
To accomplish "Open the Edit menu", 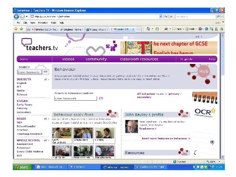I will click(25, 23).
